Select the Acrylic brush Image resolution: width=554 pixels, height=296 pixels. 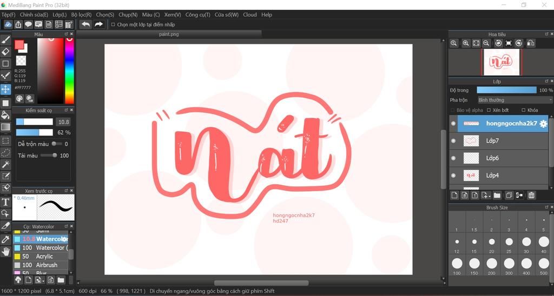tap(41, 257)
